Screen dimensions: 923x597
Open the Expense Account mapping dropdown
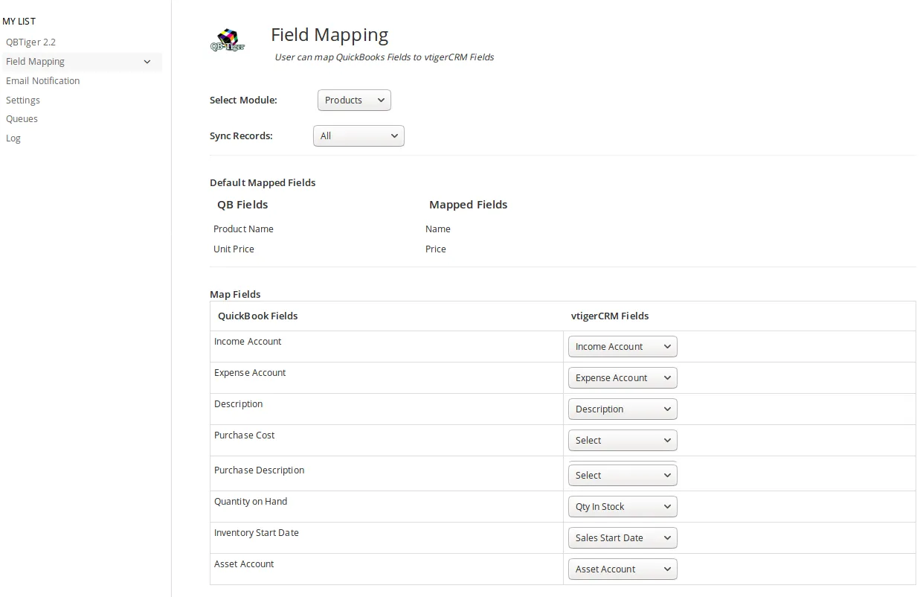[x=622, y=378]
